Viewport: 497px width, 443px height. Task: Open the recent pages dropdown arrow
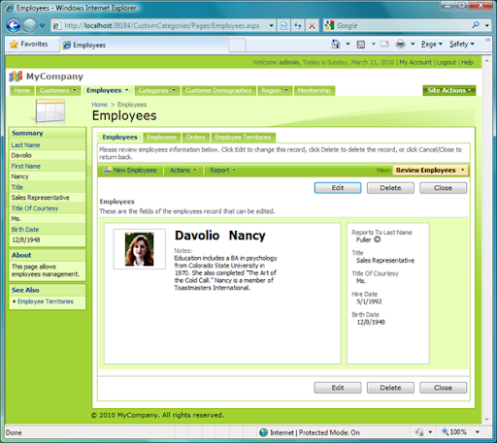tap(43, 25)
